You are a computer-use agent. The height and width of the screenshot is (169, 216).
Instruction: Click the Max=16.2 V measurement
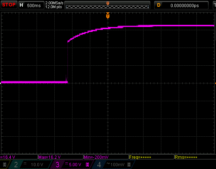click(x=49, y=157)
